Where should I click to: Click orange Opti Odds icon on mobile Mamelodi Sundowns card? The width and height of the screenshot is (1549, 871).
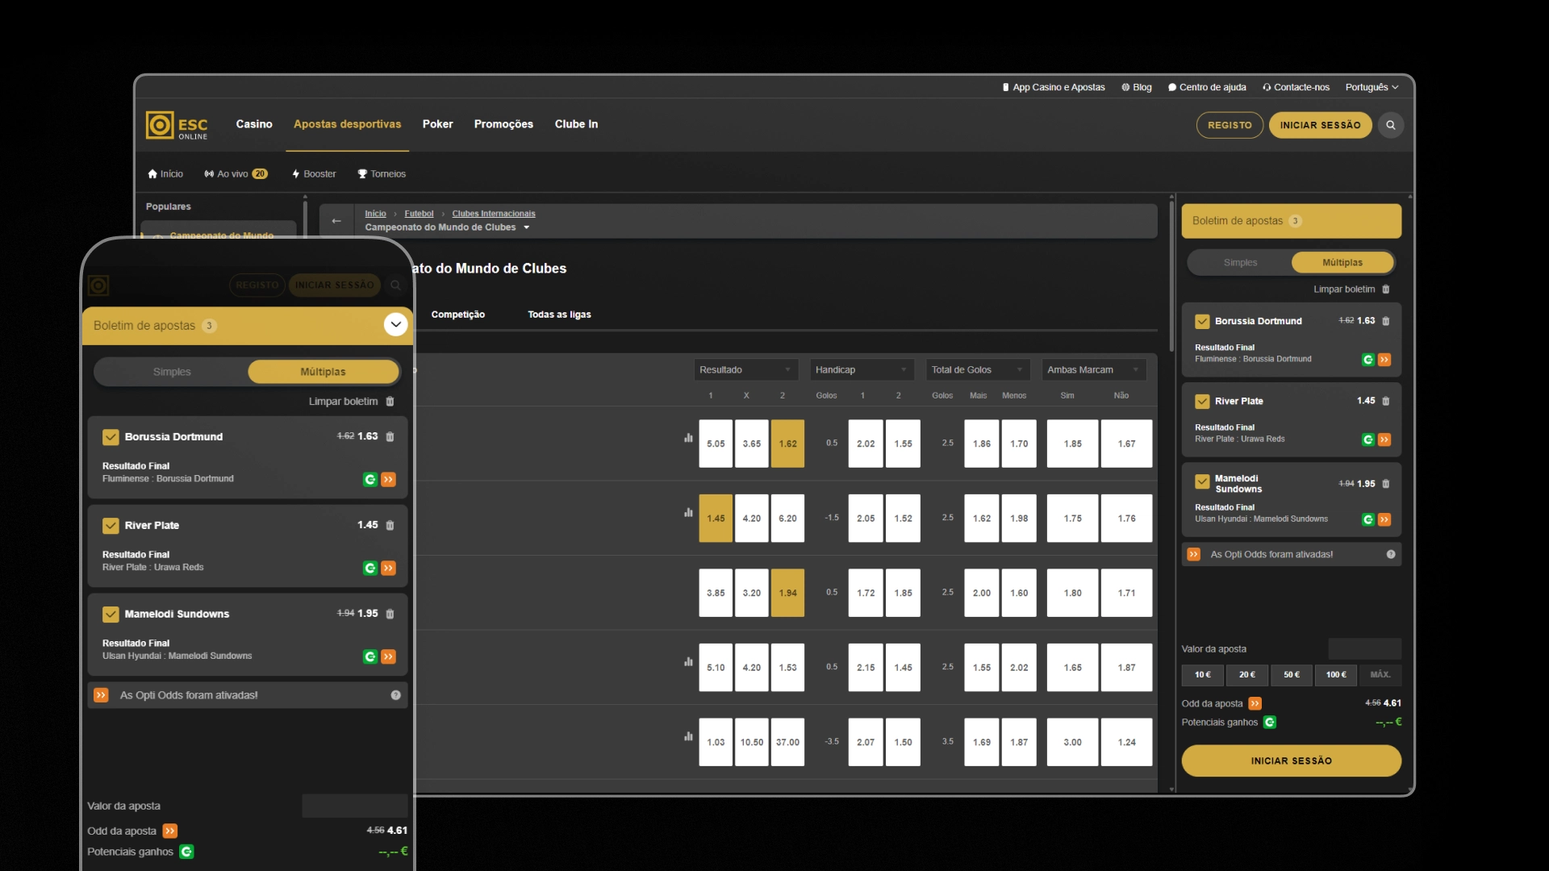pos(389,657)
